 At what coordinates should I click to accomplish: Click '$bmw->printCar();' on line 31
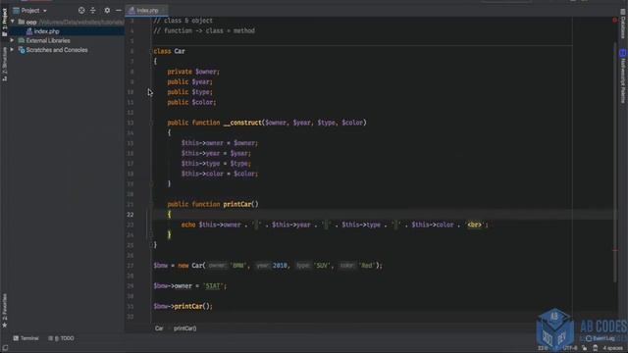tap(183, 306)
